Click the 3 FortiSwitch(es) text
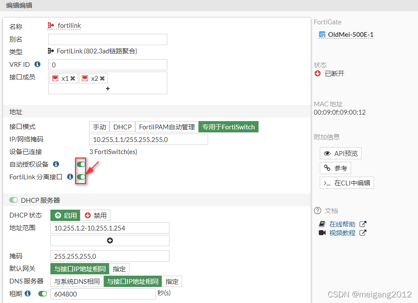The width and height of the screenshot is (418, 303). (113, 152)
